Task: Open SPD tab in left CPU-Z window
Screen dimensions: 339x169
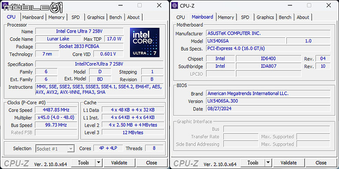Action: point(76,17)
